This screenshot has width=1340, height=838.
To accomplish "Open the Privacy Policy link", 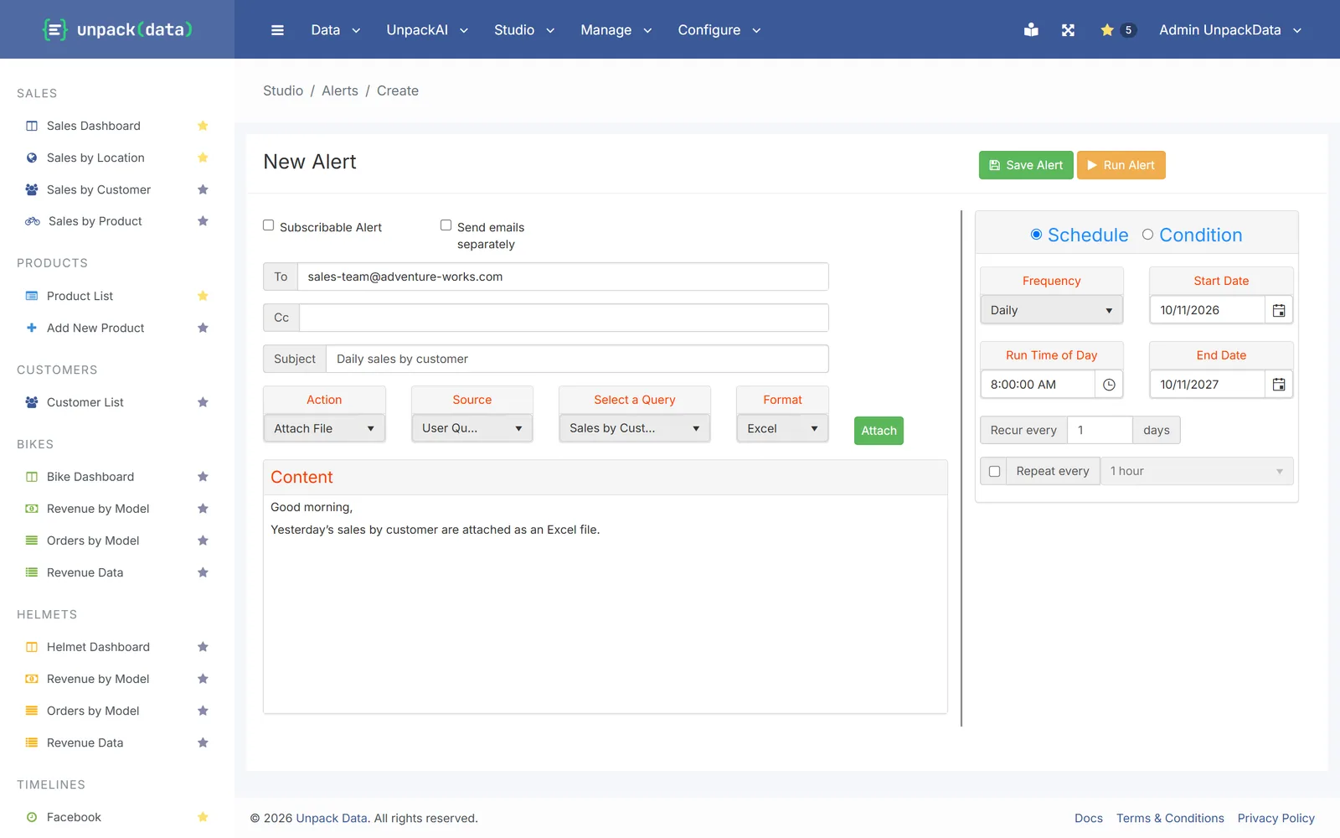I will (x=1276, y=818).
